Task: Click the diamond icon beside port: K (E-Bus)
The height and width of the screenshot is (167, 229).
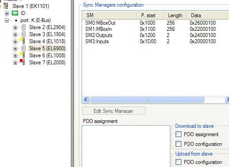Action: 16,20
